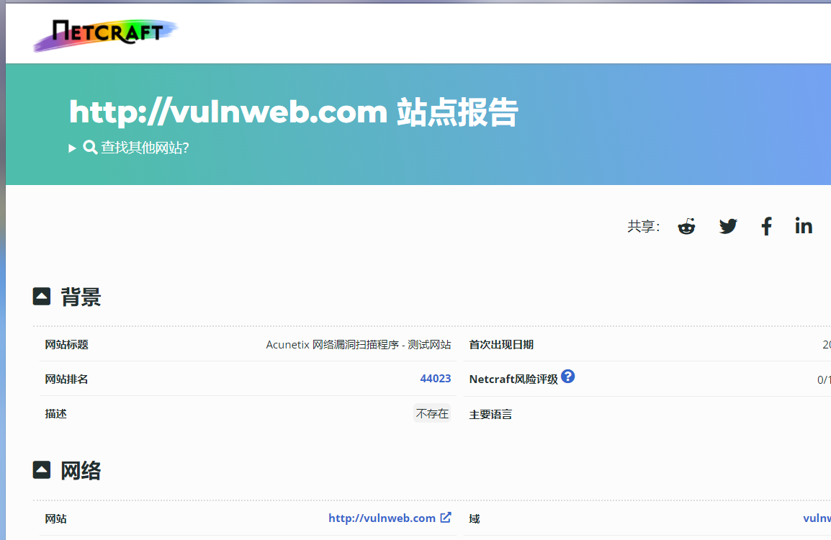Click the 网站 row label

click(55, 518)
